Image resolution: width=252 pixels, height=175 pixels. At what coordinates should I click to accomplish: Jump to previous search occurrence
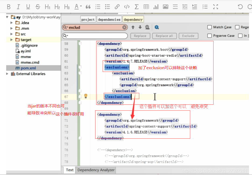pos(133,27)
